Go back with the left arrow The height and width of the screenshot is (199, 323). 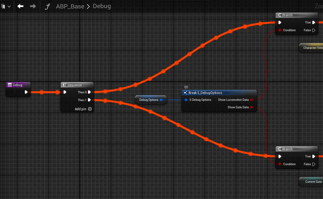click(21, 7)
